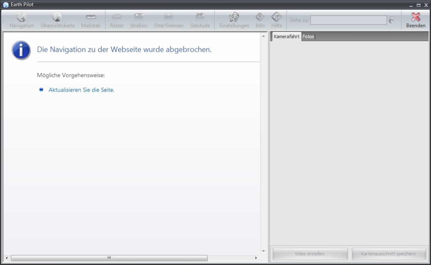The image size is (431, 265).
Task: Toggle the Maßstab scale display
Action: (x=91, y=20)
